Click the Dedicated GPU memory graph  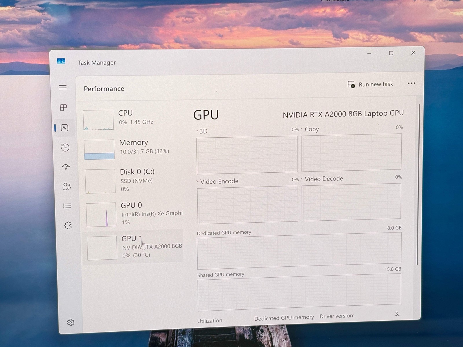(x=299, y=251)
